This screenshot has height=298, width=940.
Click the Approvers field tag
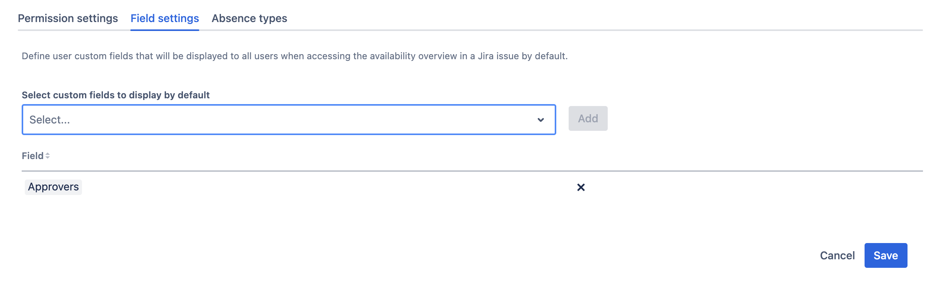click(x=53, y=187)
